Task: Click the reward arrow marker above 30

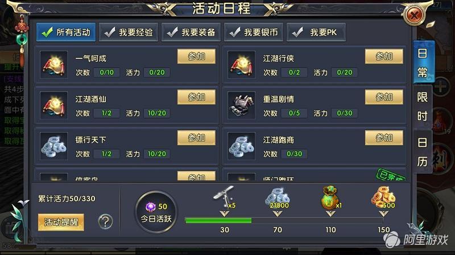Action: pos(224,214)
